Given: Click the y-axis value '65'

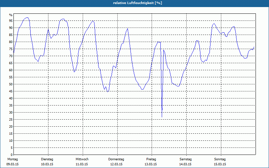Looking at the screenshot, I should [x=11, y=63].
